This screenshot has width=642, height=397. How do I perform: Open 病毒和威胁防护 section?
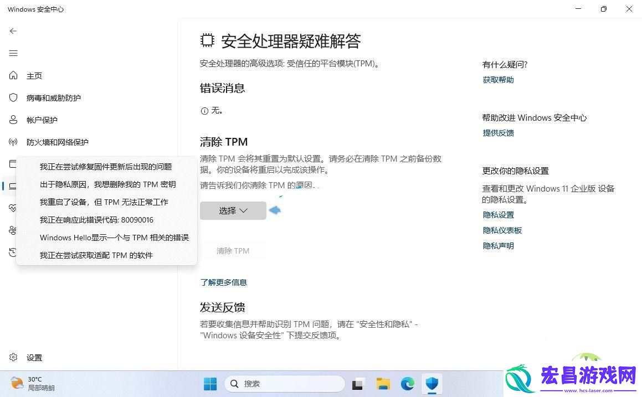[x=54, y=98]
